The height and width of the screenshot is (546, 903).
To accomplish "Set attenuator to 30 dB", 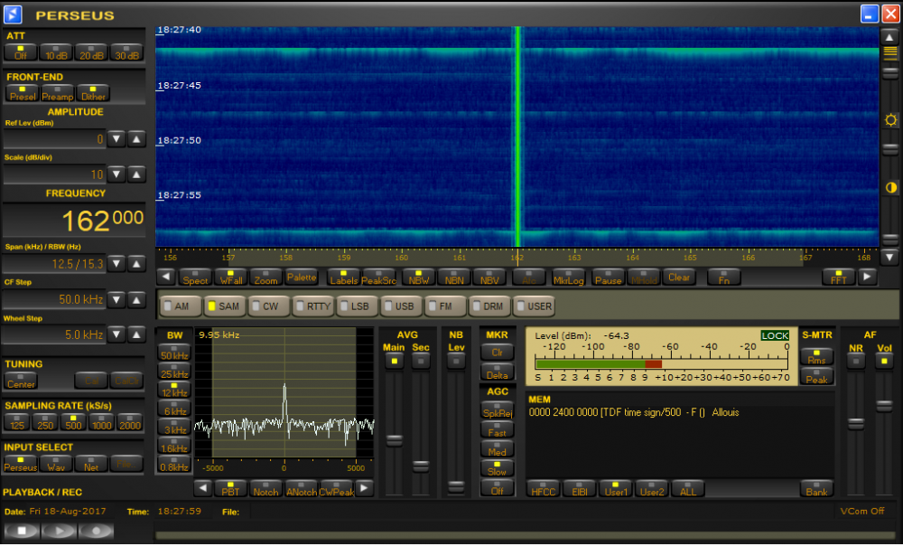I will pos(126,52).
